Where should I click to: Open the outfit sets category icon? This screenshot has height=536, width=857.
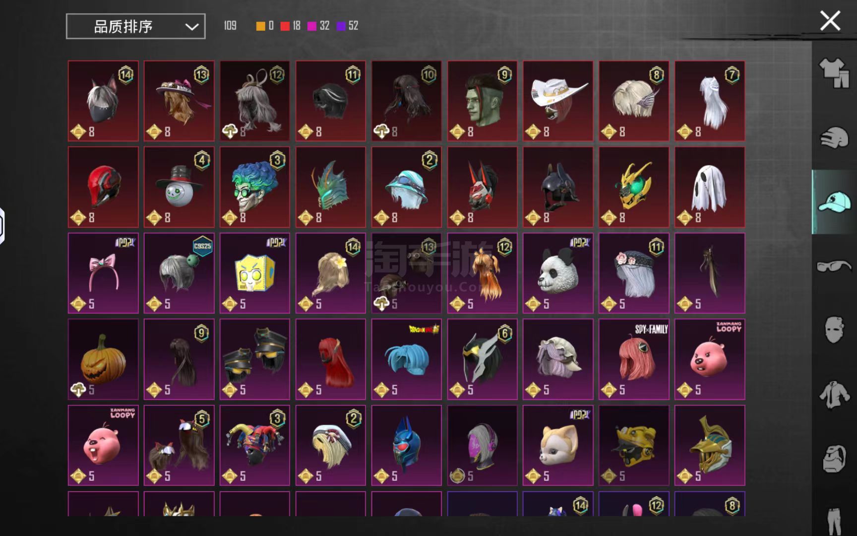pos(834,73)
